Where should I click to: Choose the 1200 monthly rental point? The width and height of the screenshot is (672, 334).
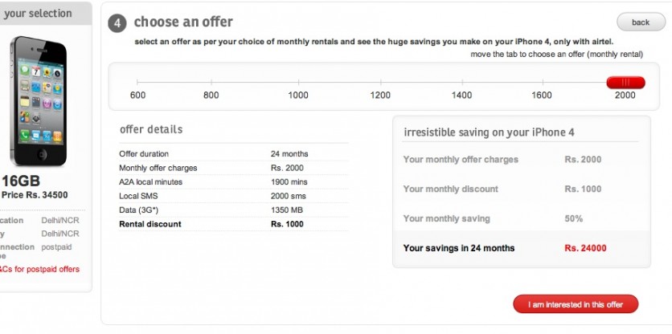(380, 82)
